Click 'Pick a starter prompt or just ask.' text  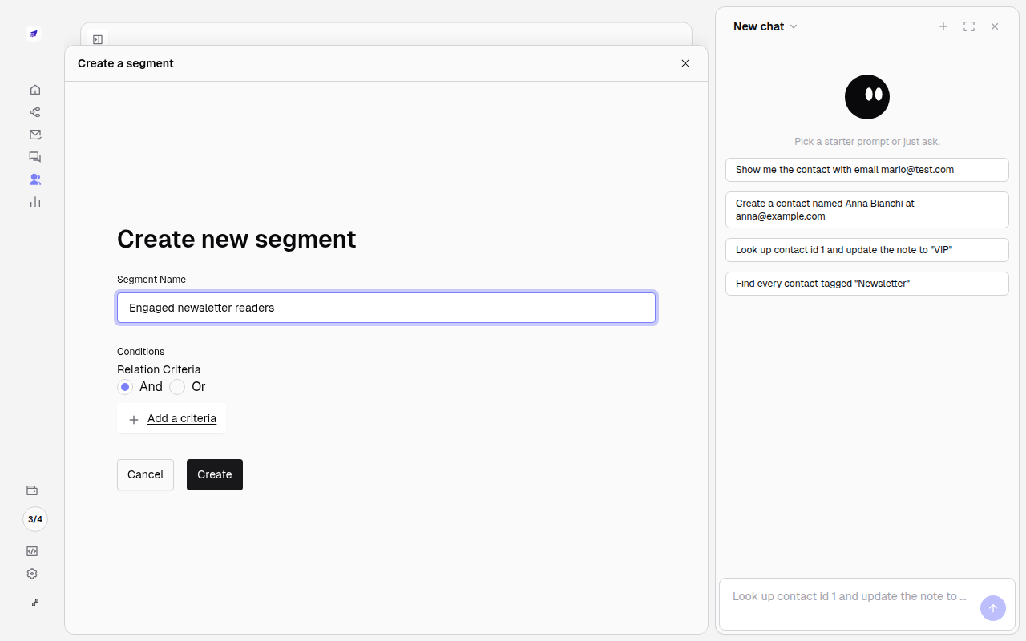pos(867,142)
